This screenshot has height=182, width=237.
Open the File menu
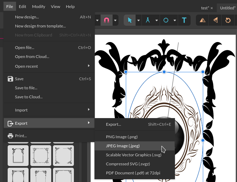pyautogui.click(x=10, y=7)
